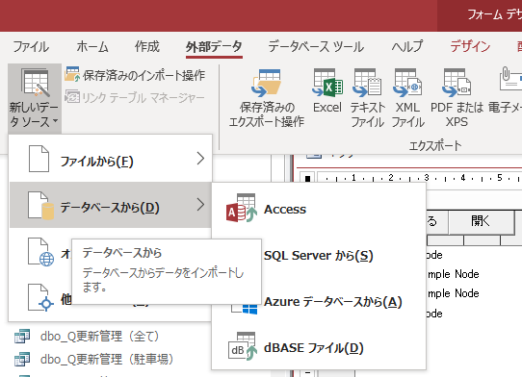Click the ファイルから submenu arrow chevron
The width and height of the screenshot is (522, 377).
[x=200, y=159]
